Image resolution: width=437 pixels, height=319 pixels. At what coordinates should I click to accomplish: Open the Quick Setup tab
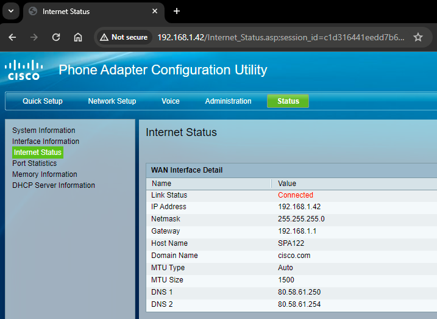tap(43, 101)
